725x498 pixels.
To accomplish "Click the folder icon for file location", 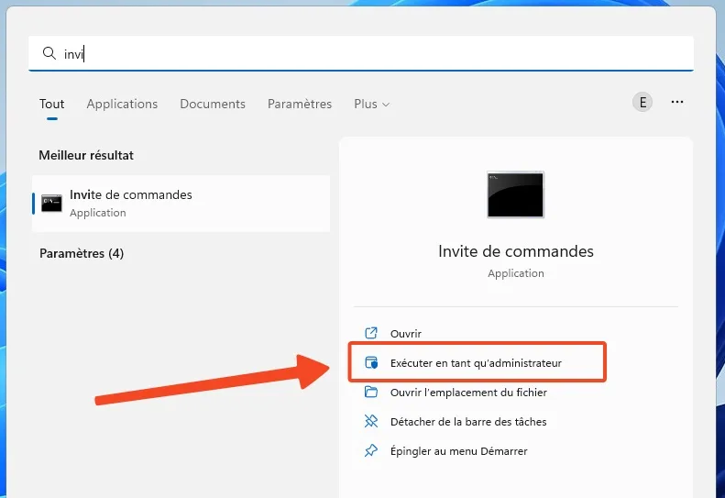I will [x=371, y=392].
